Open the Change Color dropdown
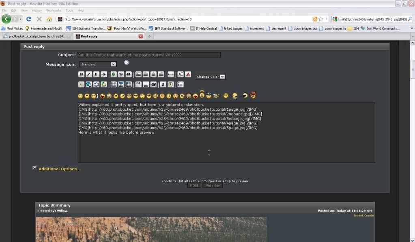Viewport: 415px width, 242px height. (210, 77)
